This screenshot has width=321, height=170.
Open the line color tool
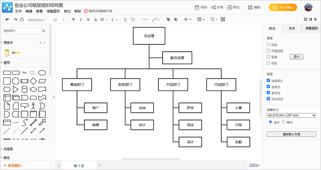133,19
